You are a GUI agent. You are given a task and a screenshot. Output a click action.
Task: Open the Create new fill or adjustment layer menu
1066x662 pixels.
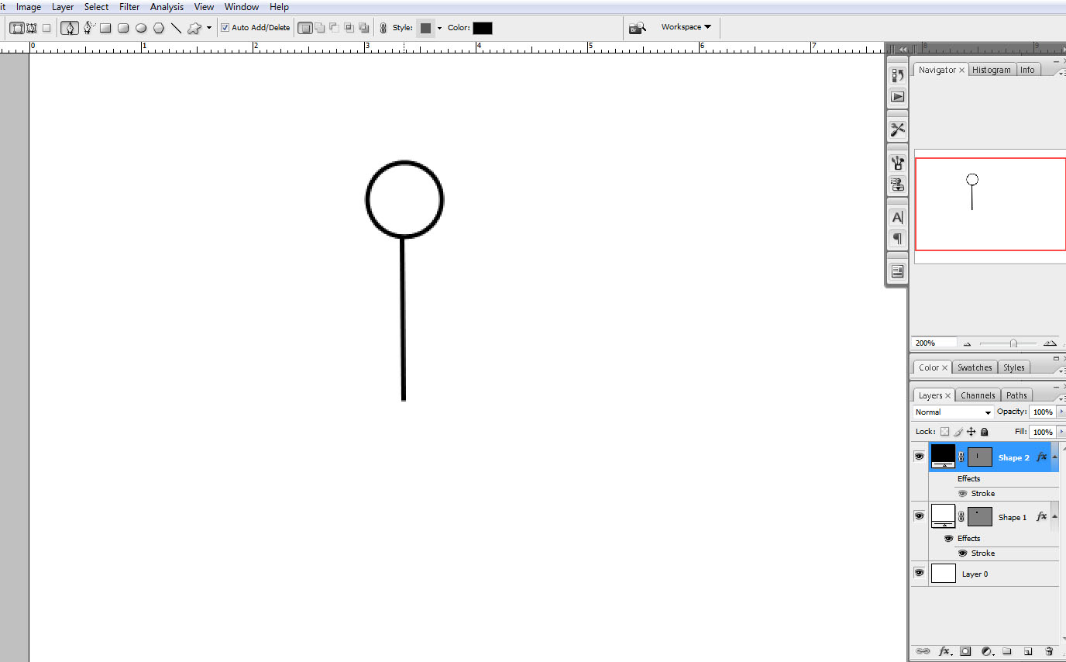click(986, 651)
